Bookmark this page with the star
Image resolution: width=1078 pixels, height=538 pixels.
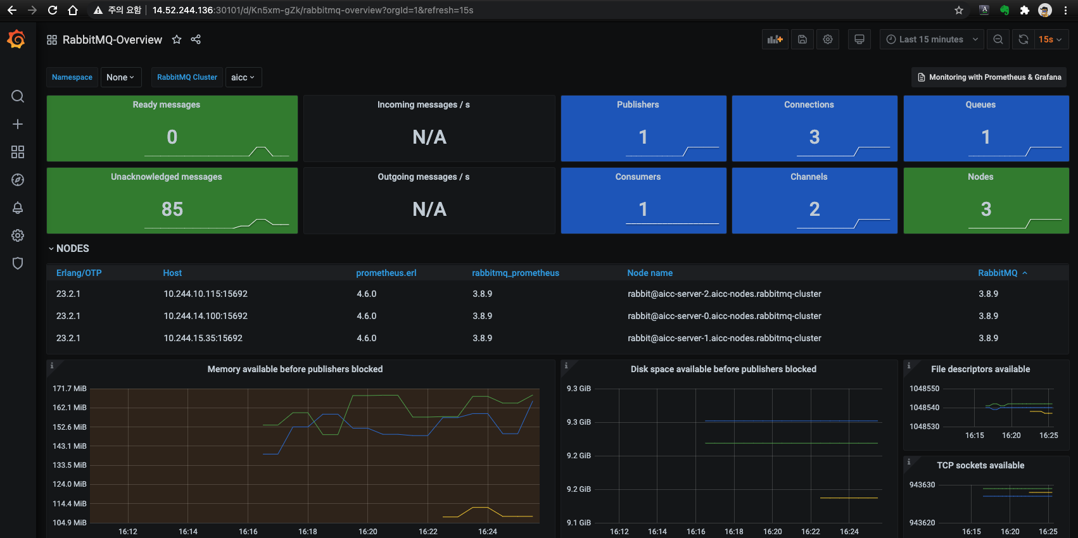(x=959, y=10)
